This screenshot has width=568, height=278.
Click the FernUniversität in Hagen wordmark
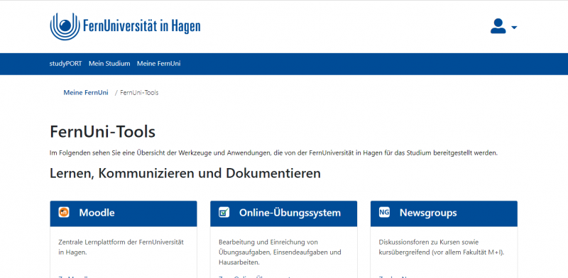[x=141, y=27]
